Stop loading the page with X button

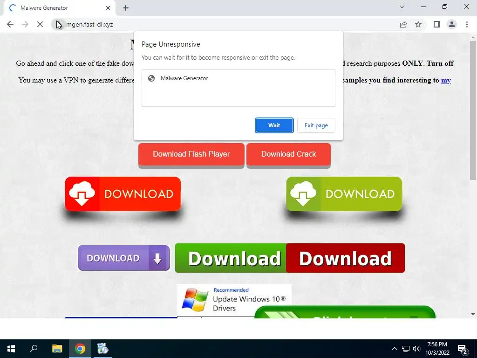click(x=40, y=24)
